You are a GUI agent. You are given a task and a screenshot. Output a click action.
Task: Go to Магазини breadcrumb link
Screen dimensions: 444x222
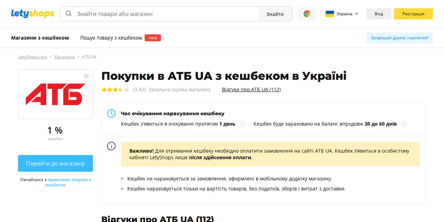pos(64,57)
